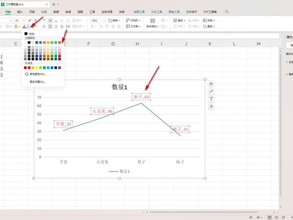Click More Settings (更多设置) menu entry
Viewport: 293px width, 220px height.
(x=37, y=82)
